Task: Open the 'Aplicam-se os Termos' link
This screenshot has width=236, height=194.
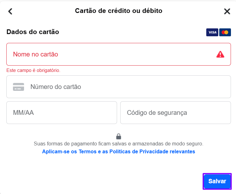Action: (119, 152)
